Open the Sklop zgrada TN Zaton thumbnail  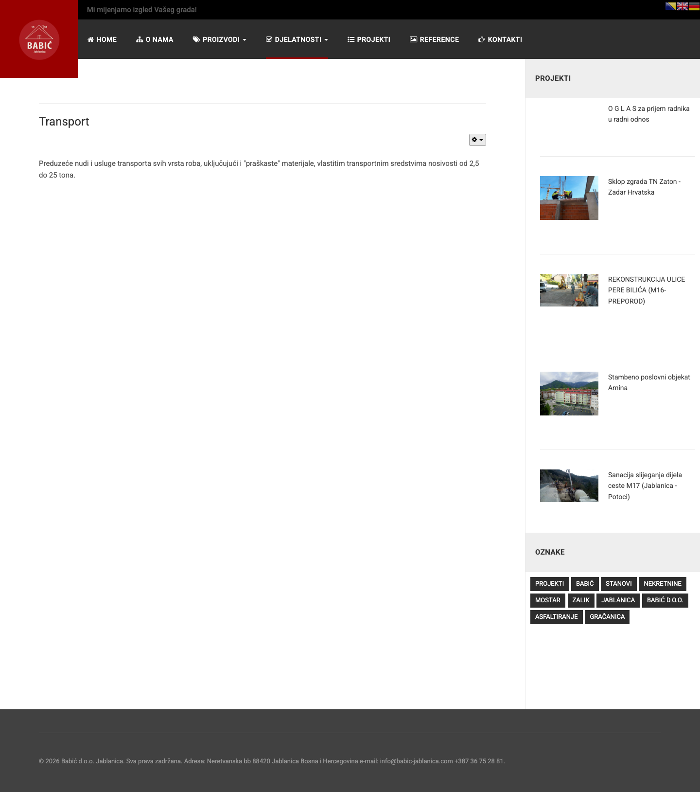pyautogui.click(x=569, y=198)
